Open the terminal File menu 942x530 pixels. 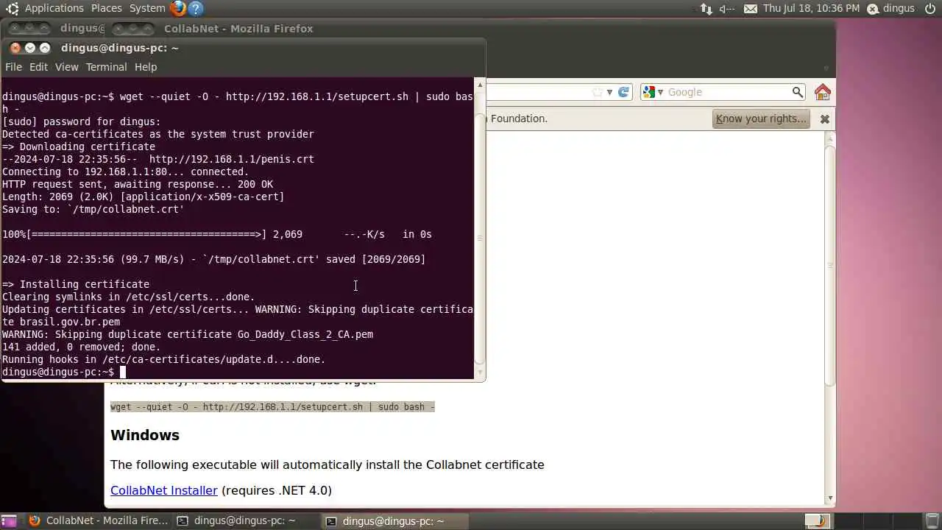point(13,67)
